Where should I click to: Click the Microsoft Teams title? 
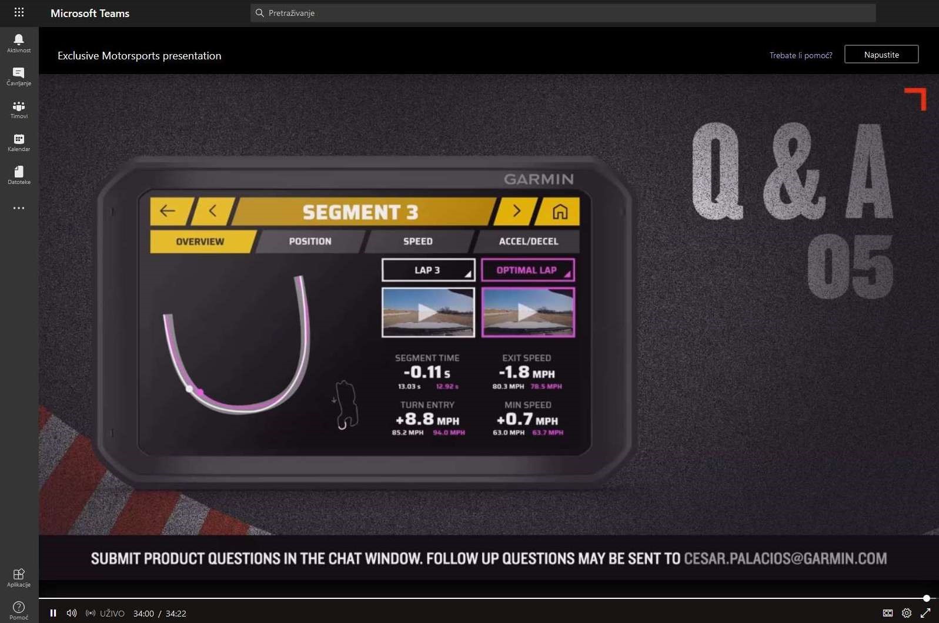pyautogui.click(x=90, y=13)
